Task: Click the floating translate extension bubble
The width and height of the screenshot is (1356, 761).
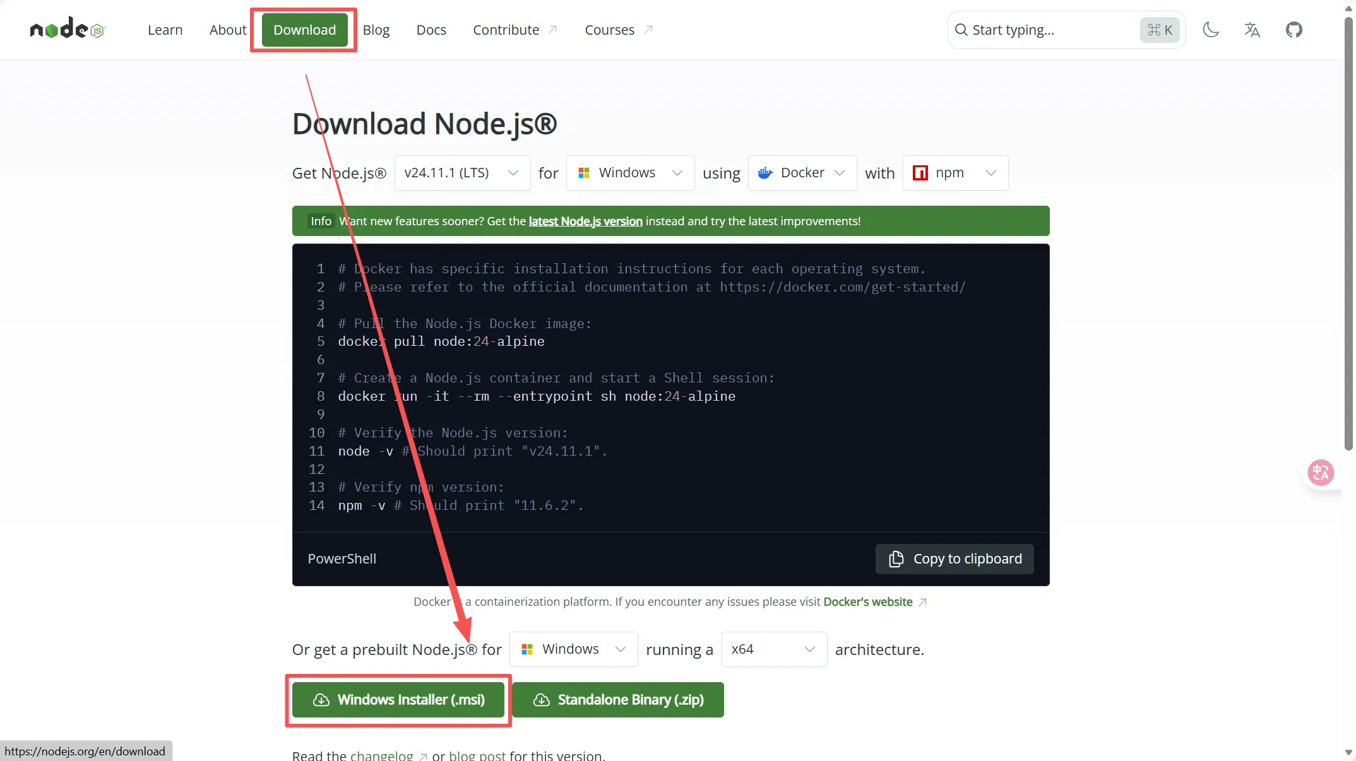Action: (1320, 472)
